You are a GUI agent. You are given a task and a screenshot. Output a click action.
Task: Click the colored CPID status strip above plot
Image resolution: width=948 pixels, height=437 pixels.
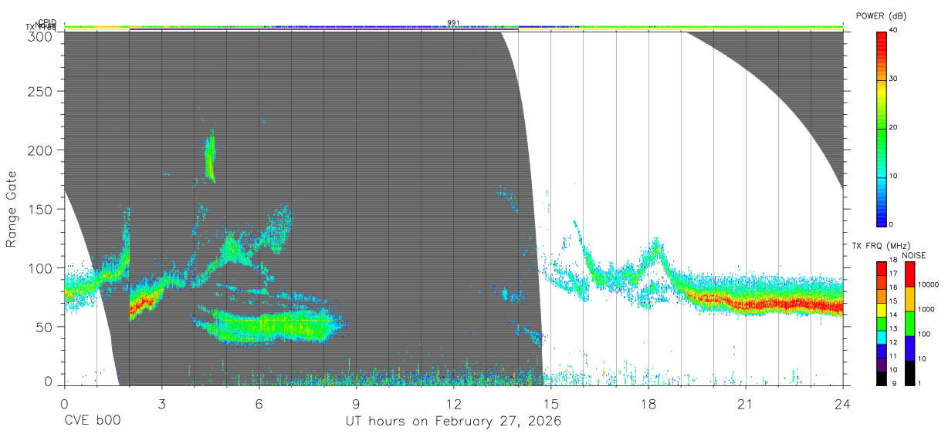453,27
